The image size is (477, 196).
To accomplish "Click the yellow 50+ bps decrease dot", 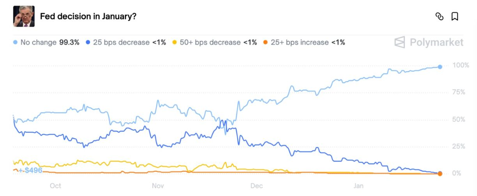I will 175,42.
